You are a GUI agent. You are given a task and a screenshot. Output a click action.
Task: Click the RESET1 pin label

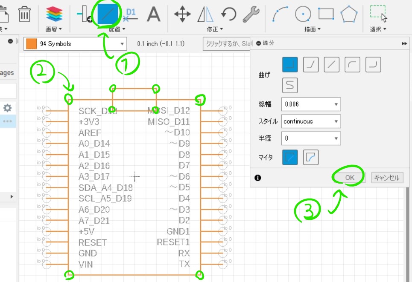tap(173, 242)
